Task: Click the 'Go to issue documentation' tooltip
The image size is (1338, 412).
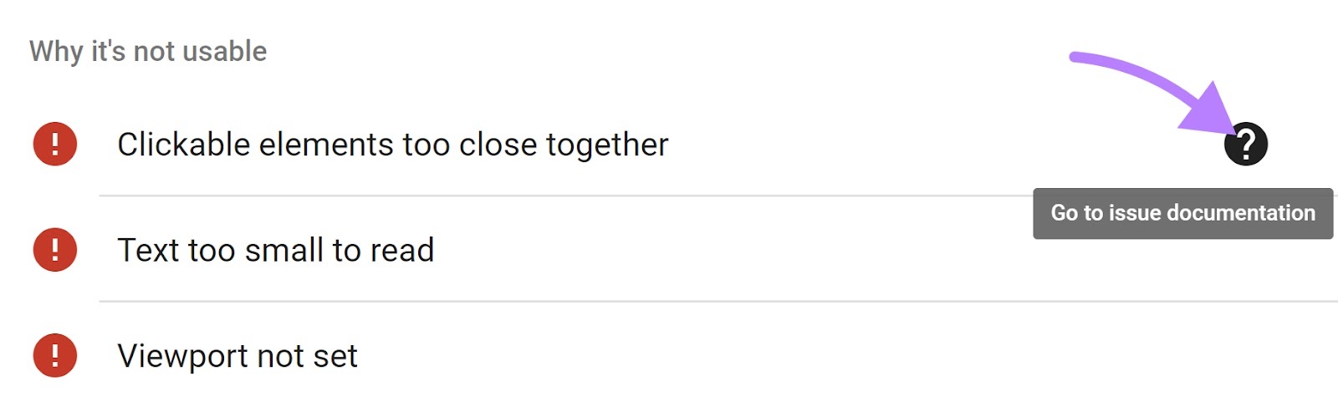Action: tap(1182, 213)
